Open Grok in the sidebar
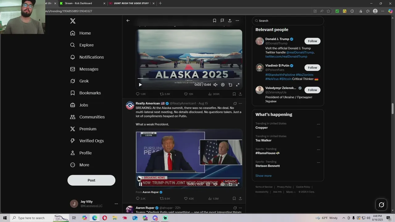The width and height of the screenshot is (395, 222). (x=79, y=81)
